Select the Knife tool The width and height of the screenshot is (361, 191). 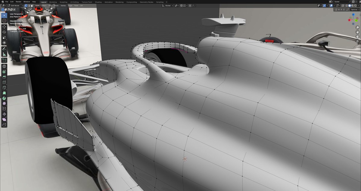click(4, 88)
